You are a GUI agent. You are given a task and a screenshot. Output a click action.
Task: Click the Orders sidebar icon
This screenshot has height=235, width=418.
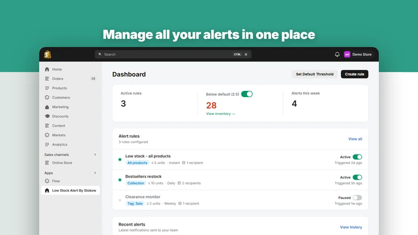pyautogui.click(x=47, y=79)
